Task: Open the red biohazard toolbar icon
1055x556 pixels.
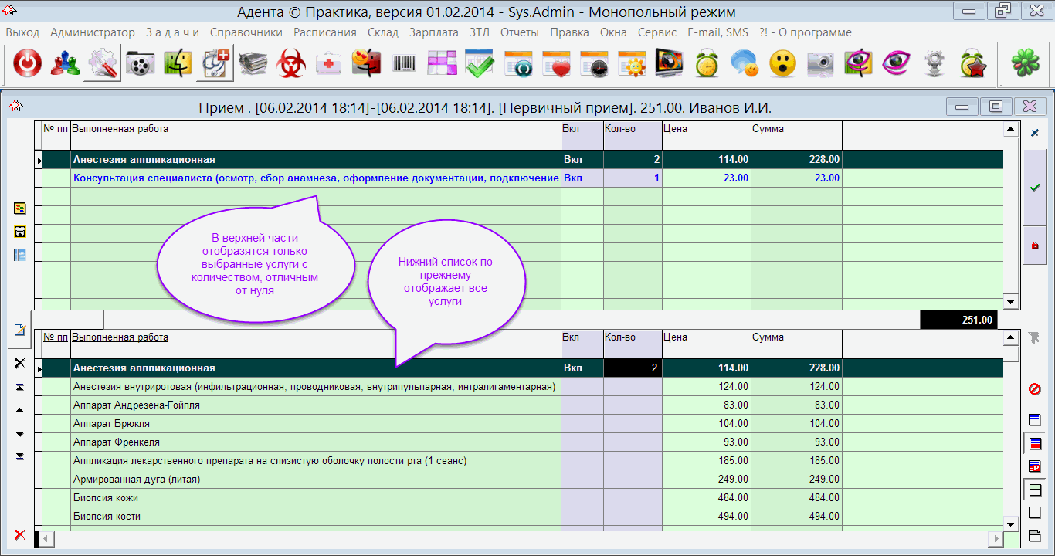Action: 291,64
